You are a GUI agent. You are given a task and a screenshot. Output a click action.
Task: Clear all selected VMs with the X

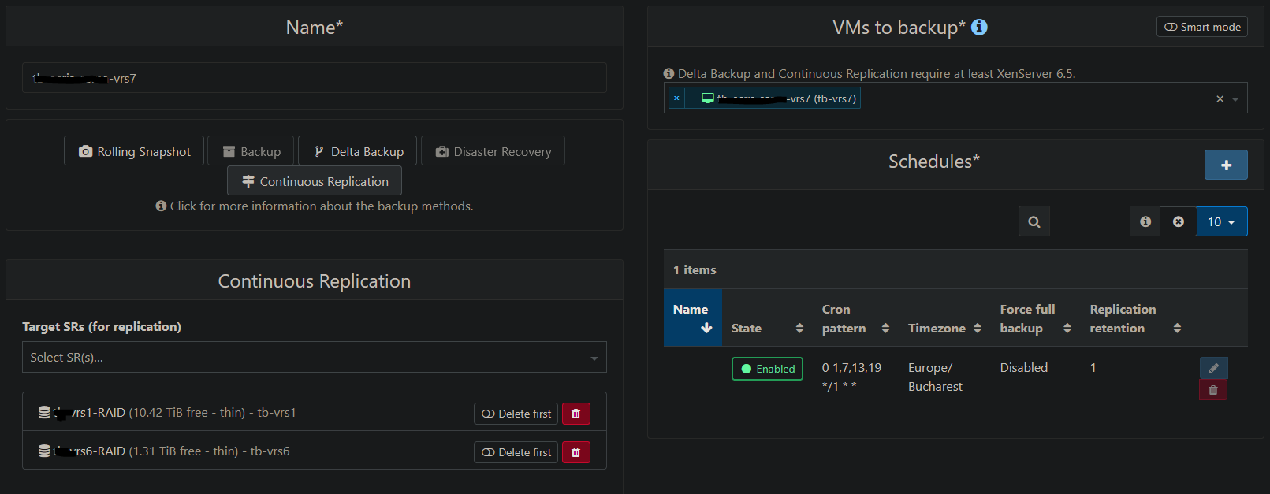1220,98
